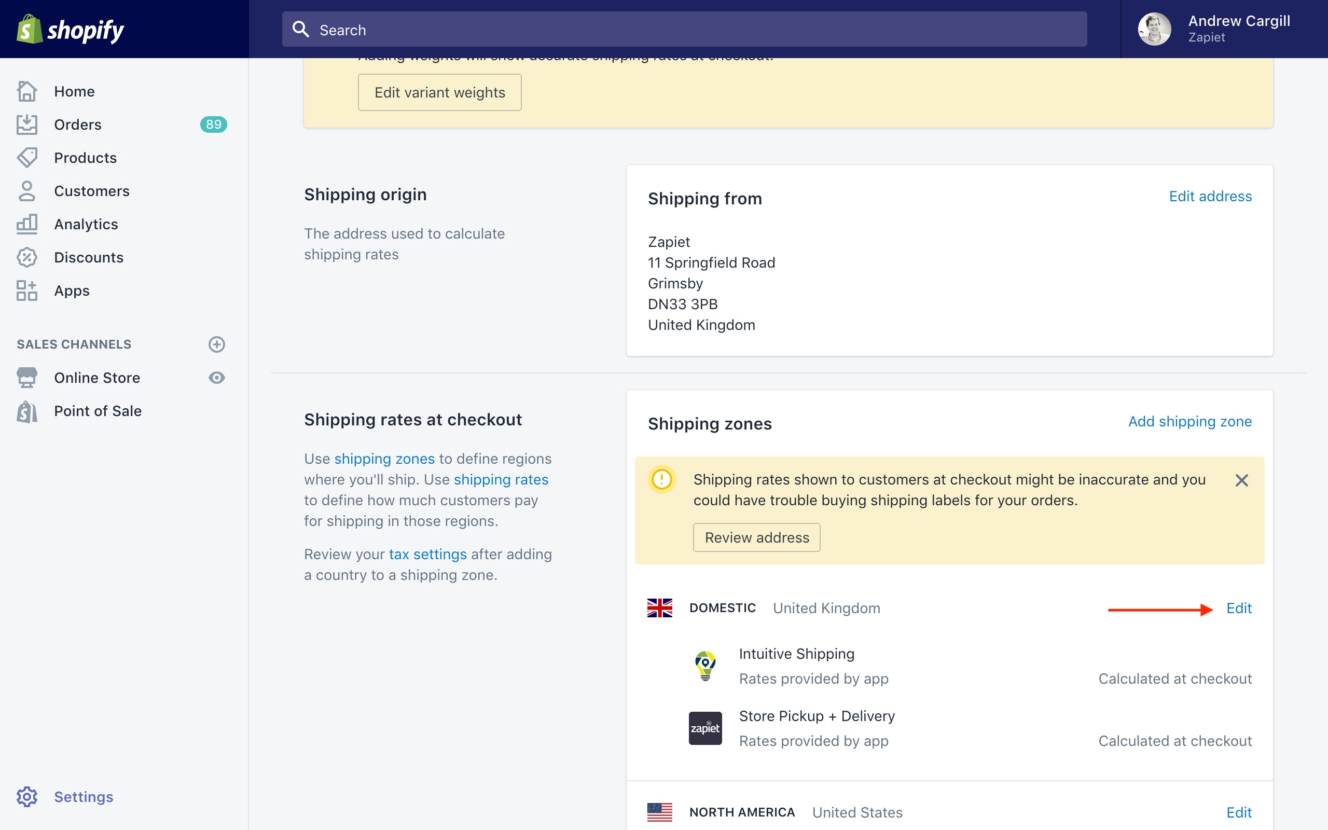The height and width of the screenshot is (830, 1328).
Task: Click the Home house icon
Action: tap(27, 91)
